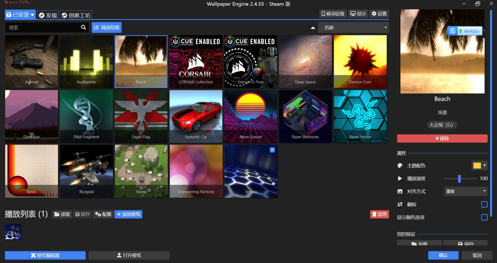Click the search magnifier icon
This screenshot has width=497, height=263.
click(x=83, y=27)
